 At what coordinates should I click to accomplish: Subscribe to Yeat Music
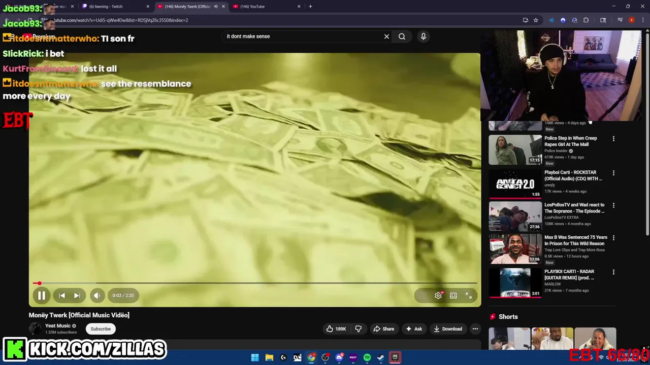[x=101, y=329]
